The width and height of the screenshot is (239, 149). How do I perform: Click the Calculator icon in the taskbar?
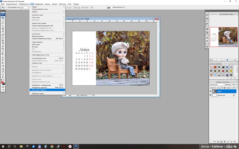[x=46, y=146]
